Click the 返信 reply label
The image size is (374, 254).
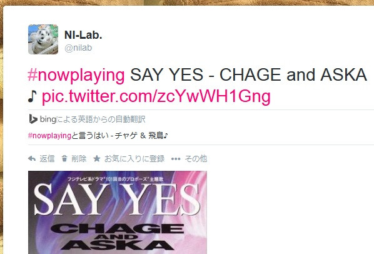point(47,159)
